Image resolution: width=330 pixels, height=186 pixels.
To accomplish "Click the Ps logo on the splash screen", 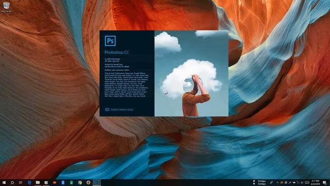I will 110,41.
